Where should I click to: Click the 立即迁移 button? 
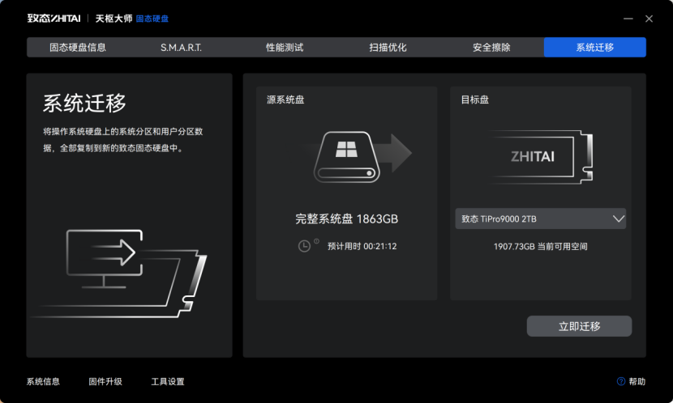579,326
